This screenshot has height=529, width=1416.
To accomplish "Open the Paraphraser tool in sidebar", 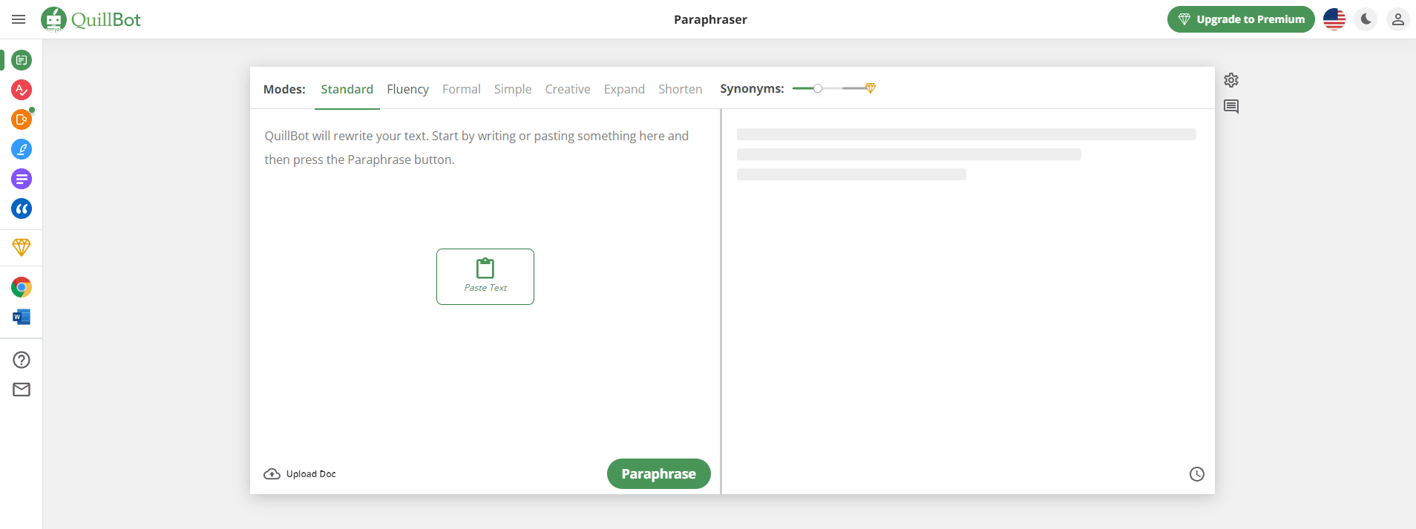I will [x=22, y=60].
